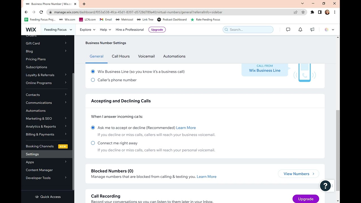
Task: Reload the page with refresh icon
Action: click(41, 12)
